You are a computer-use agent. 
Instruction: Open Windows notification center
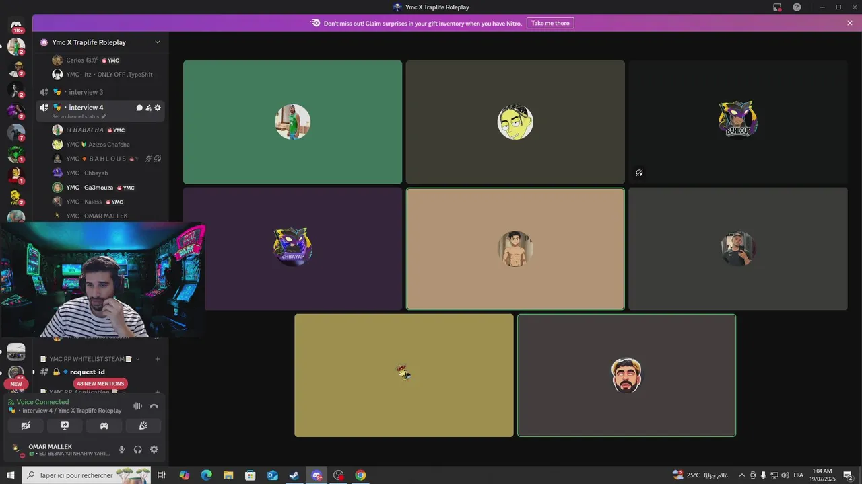point(848,475)
